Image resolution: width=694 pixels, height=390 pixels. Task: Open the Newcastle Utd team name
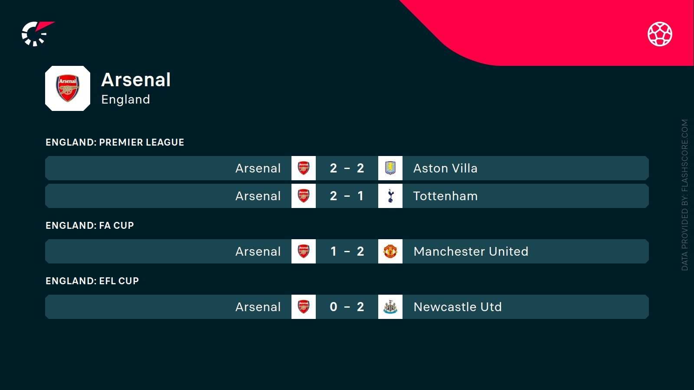pyautogui.click(x=458, y=307)
